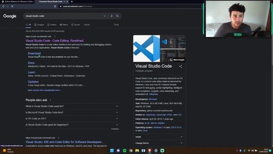The width and height of the screenshot is (273, 154).
Task: Click the bookmark icon left of address bar
Action: 55,6
